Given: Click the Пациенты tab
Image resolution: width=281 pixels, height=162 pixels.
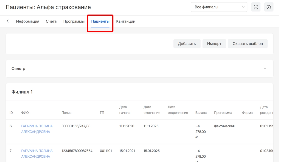Looking at the screenshot, I should (100, 21).
